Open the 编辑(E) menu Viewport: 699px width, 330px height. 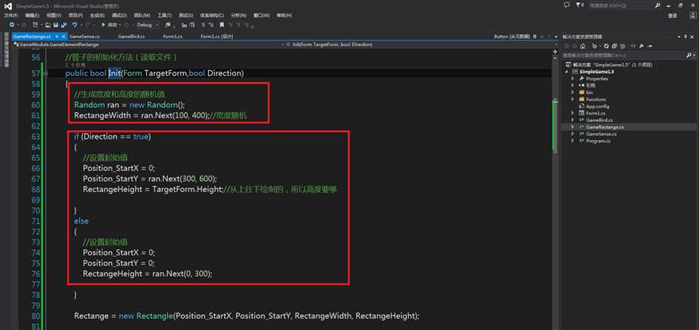pos(32,15)
